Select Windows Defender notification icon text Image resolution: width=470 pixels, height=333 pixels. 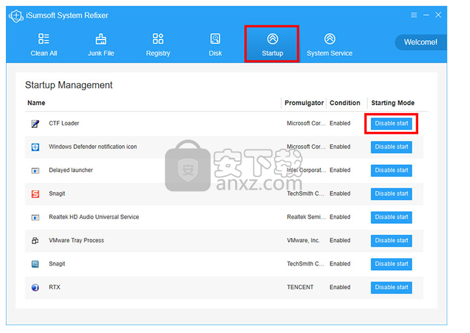click(93, 147)
